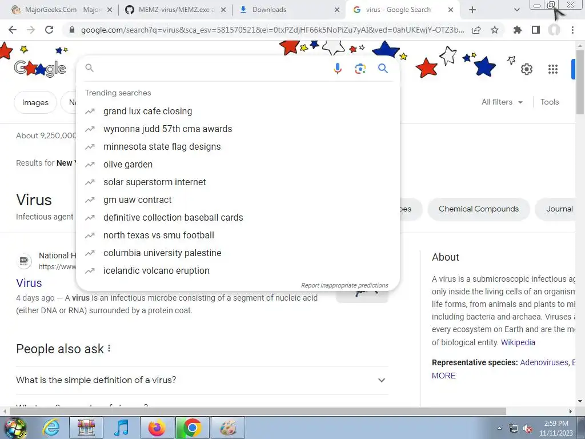Open the music player taskbar icon

click(121, 428)
